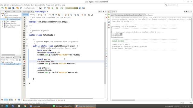Viewport: 193px width, 108px height.
Task: Collapse the Building java output fold
Action: [111, 27]
